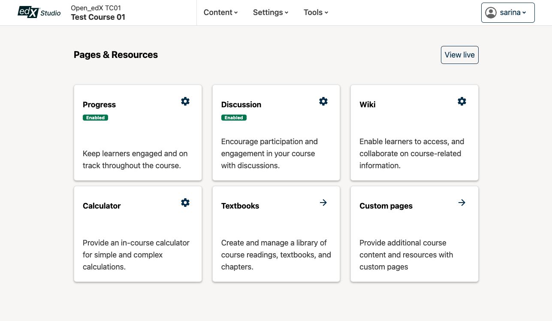
Task: Click the Wiki settings gear icon
Action: [462, 101]
